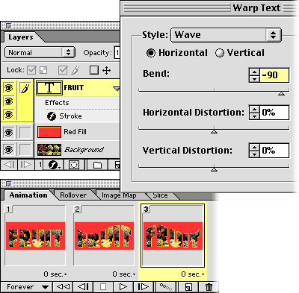The image size is (299, 293).
Task: Play the animation
Action: click(x=123, y=287)
